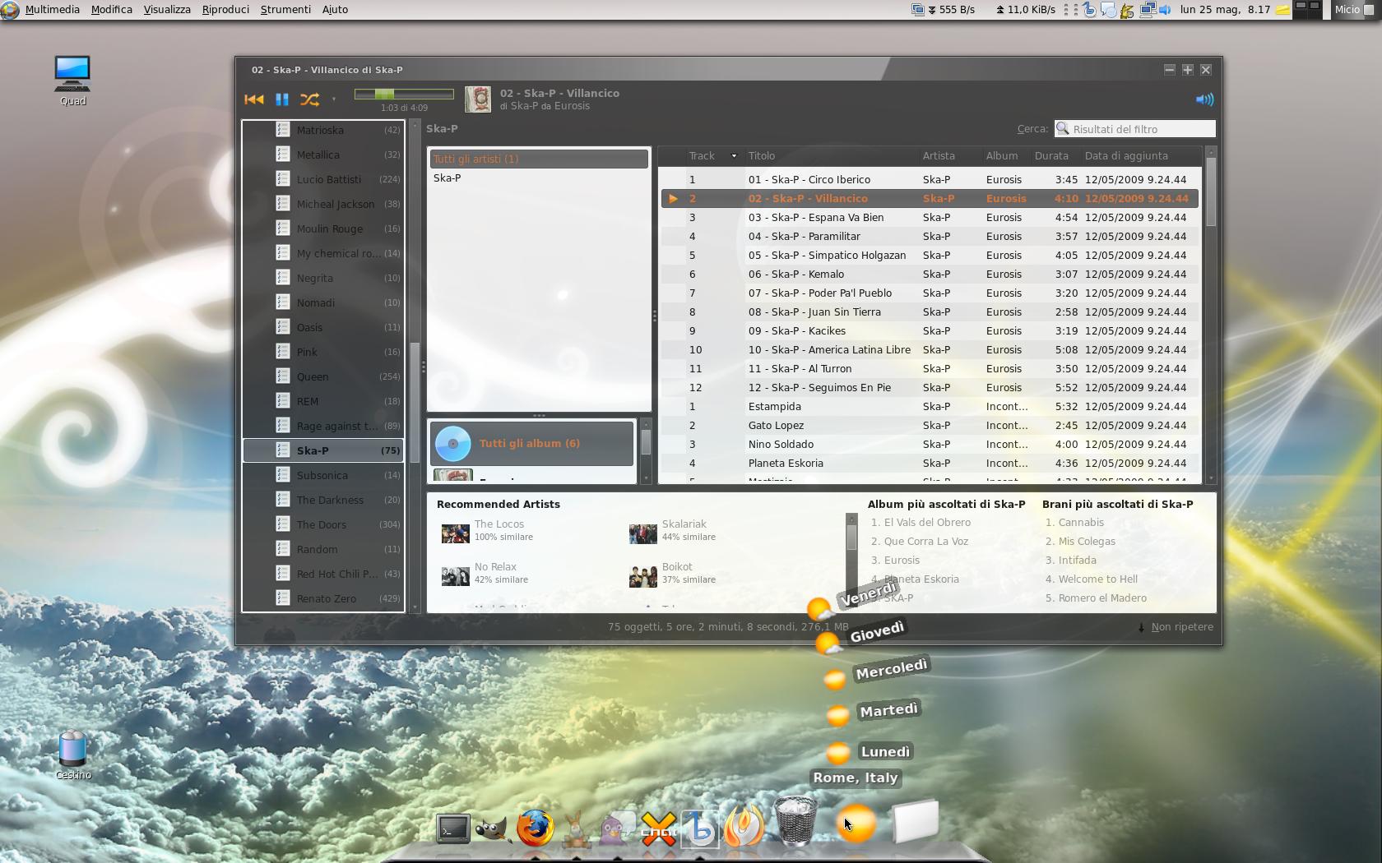Open the Aiuto menu
Screen dimensions: 1382x863
click(x=335, y=9)
